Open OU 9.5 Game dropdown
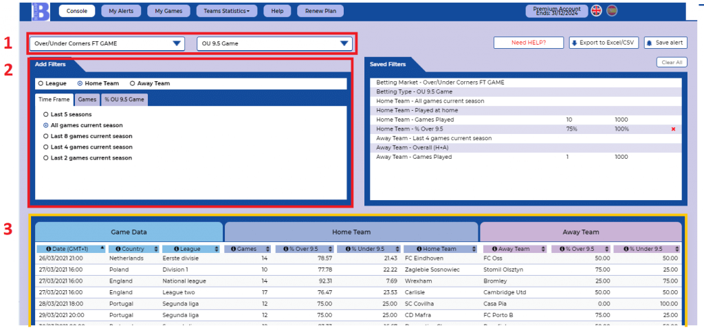The height and width of the screenshot is (330, 704). (x=275, y=43)
